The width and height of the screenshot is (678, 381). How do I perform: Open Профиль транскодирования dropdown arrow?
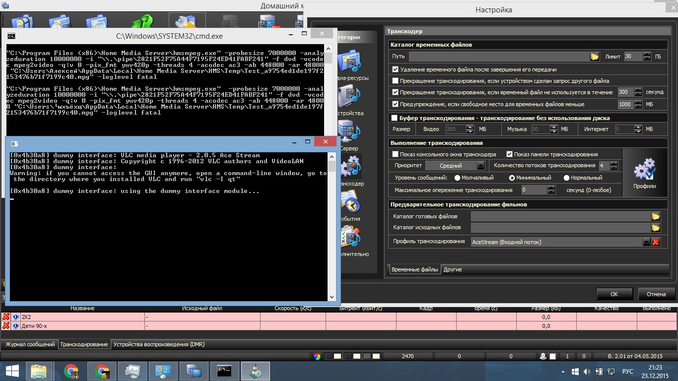[x=646, y=242]
